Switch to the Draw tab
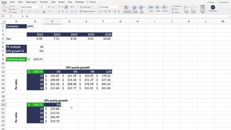 point(21,2)
